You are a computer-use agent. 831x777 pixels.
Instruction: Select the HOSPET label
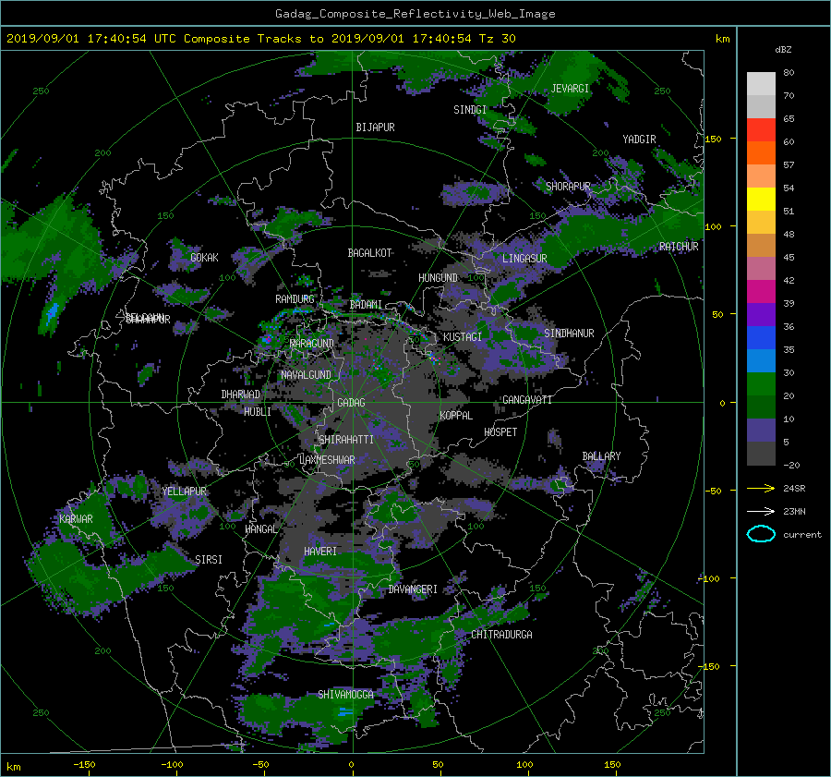[x=500, y=432]
